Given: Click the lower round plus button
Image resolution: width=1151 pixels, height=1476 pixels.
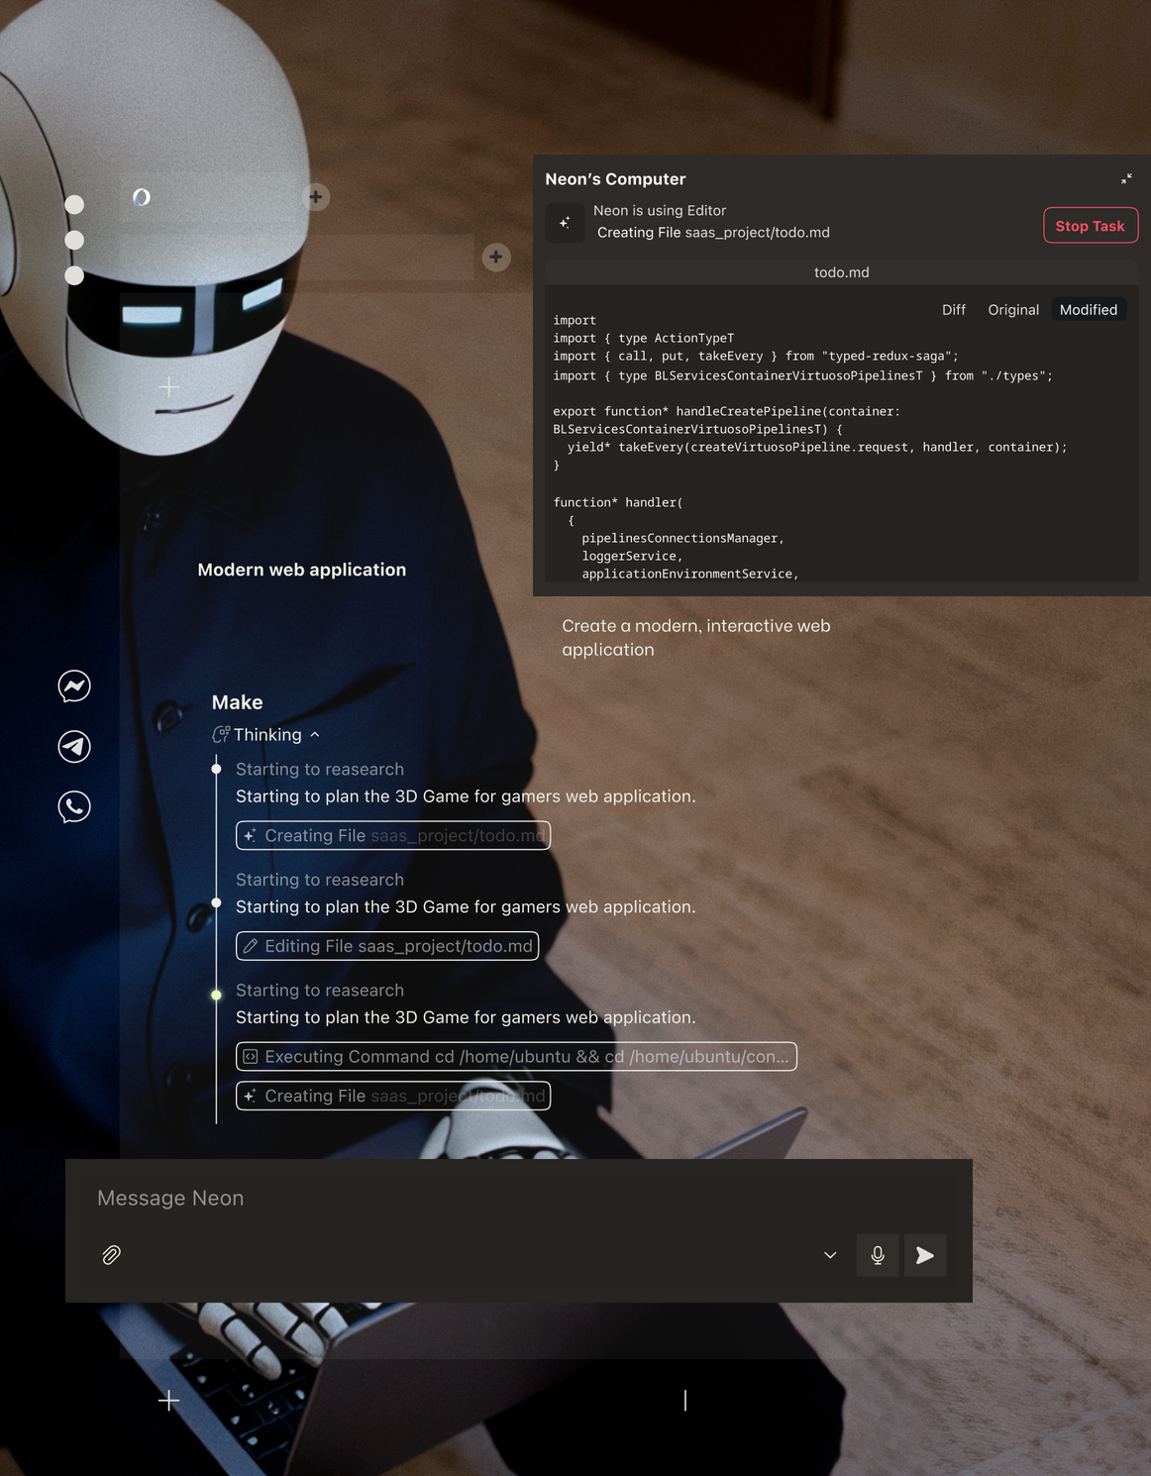Looking at the screenshot, I should (496, 258).
